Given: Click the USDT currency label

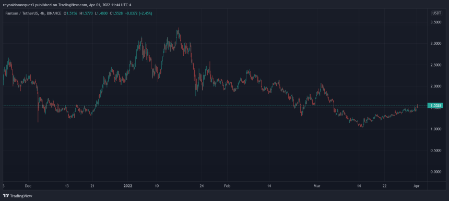Looking at the screenshot, I should pos(435,13).
